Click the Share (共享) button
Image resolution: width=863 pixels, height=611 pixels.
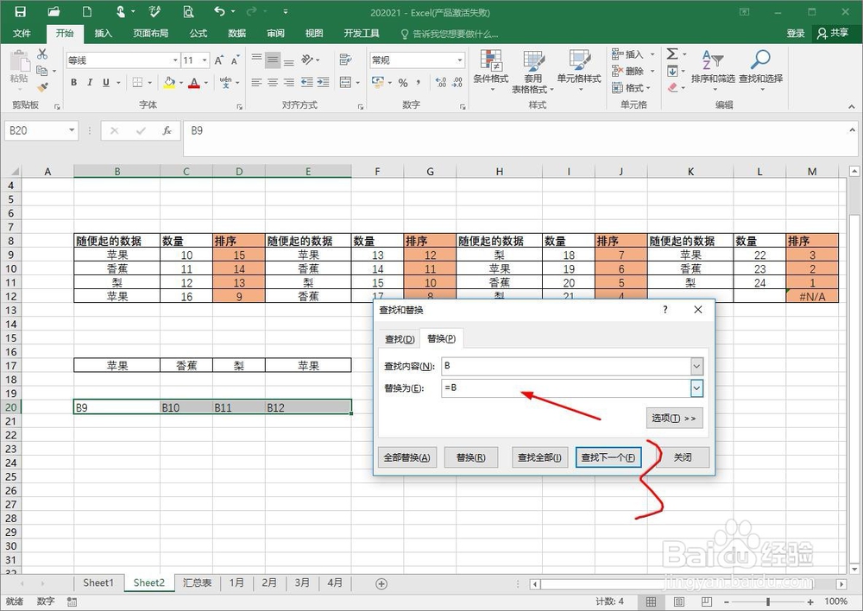(x=833, y=33)
